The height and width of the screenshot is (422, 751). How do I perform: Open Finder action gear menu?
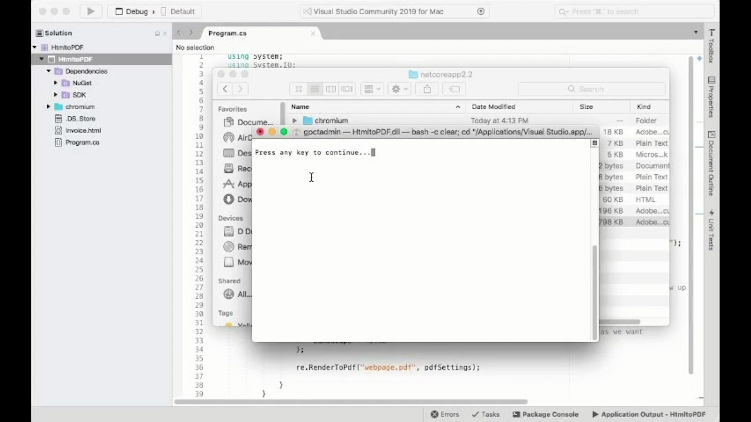[x=399, y=89]
